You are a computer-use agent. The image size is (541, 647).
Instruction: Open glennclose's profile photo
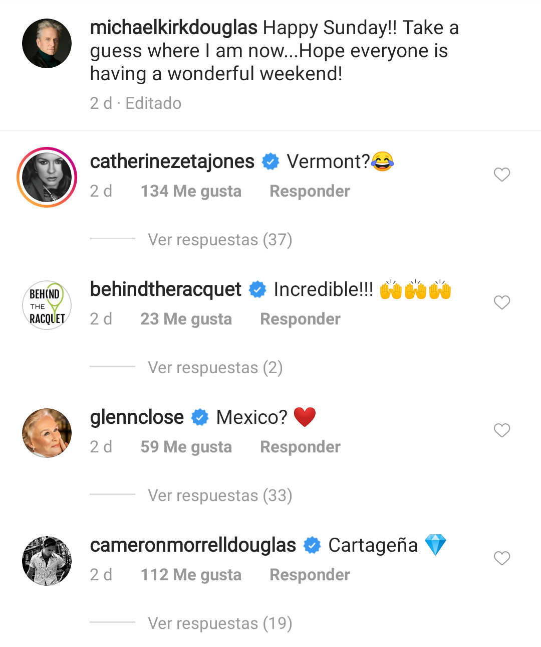47,433
